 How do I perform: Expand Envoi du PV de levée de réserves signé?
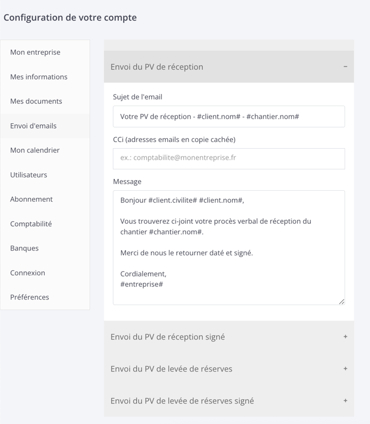click(x=229, y=401)
